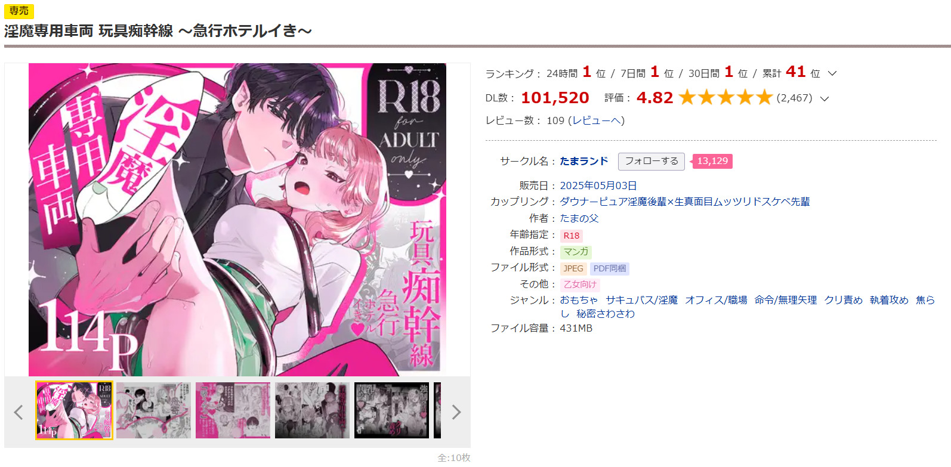
Task: Open circle page たまランド
Action: [x=584, y=161]
